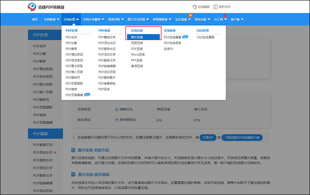The height and width of the screenshot is (195, 310).
Task: Choose 音频压缩 menu entry
Action: [x=137, y=66]
